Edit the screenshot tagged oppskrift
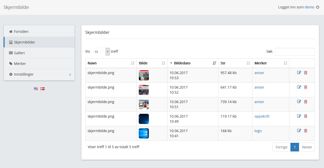This screenshot has width=324, height=168. (x=299, y=116)
